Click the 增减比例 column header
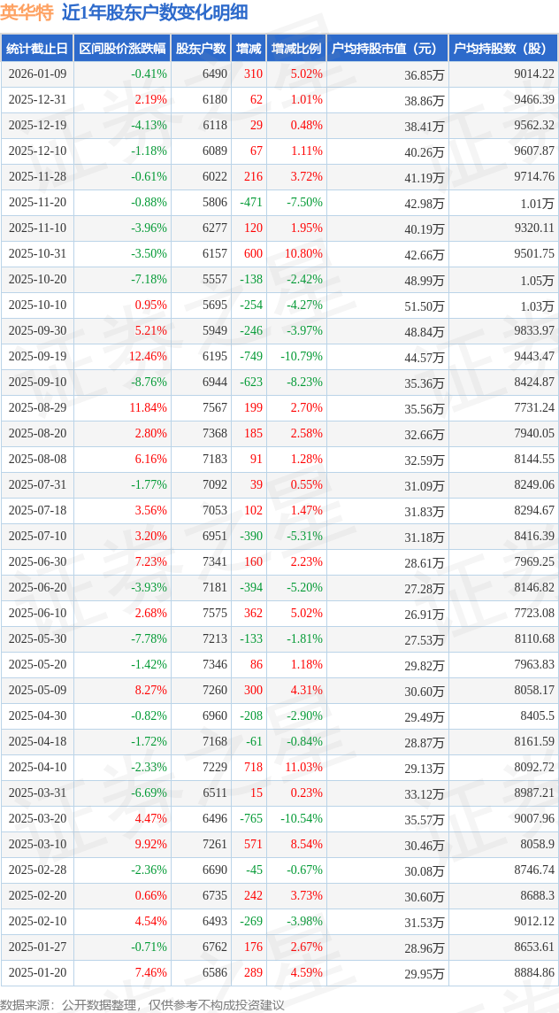Screen dimensions: 559x1013 pyautogui.click(x=296, y=49)
